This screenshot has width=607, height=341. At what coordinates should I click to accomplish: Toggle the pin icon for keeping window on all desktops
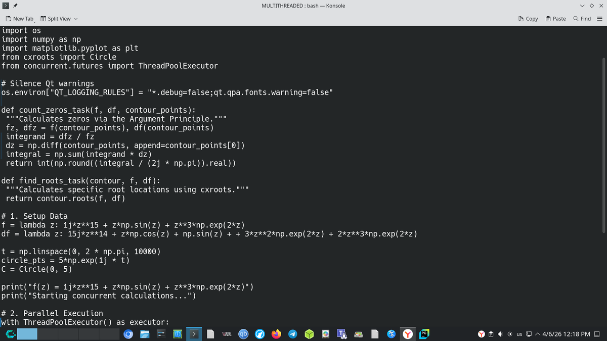click(x=15, y=6)
